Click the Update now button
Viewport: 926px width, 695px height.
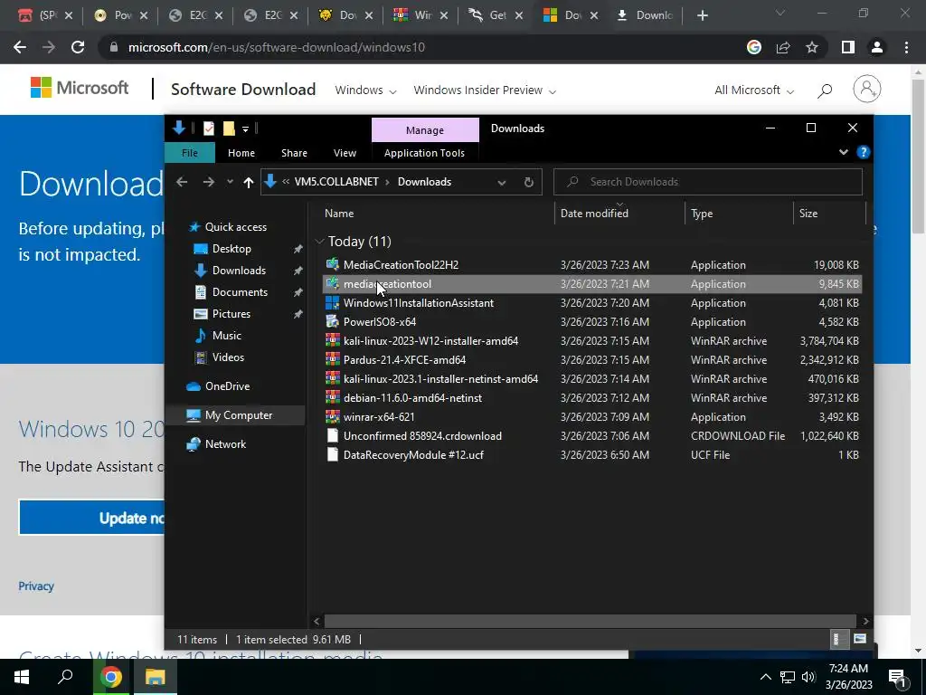click(x=91, y=518)
